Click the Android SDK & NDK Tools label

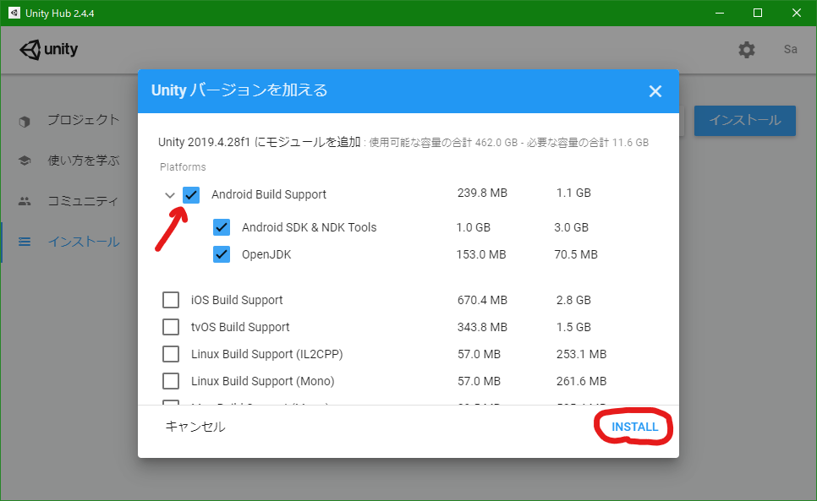[309, 227]
